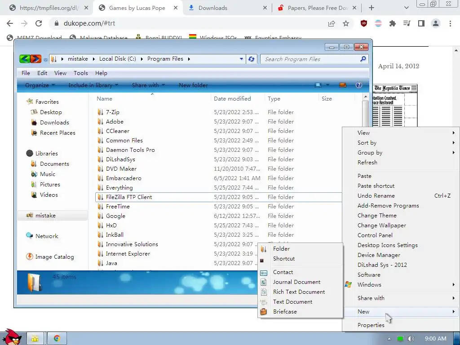460x345 pixels.
Task: Choose Text Document from the New submenu
Action: click(x=292, y=302)
